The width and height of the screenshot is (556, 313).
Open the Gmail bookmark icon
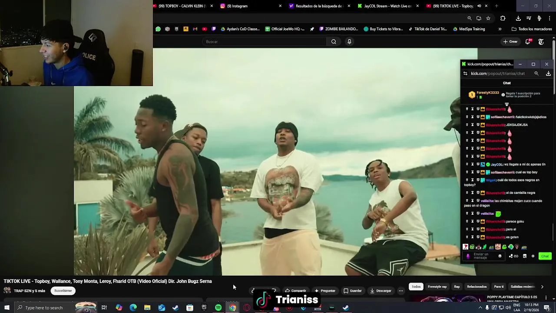tap(195, 29)
